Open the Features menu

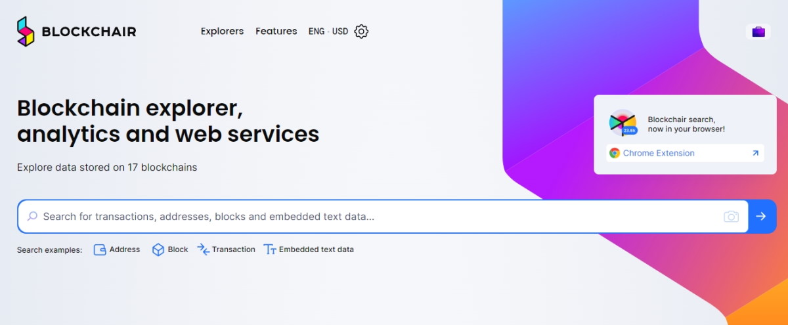coord(276,31)
